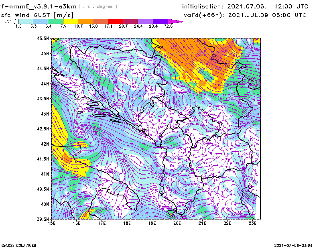Click the model name 'nmmE_v3.9.1-e3km' text

42,6
